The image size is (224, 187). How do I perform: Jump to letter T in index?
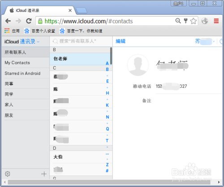[107, 141]
